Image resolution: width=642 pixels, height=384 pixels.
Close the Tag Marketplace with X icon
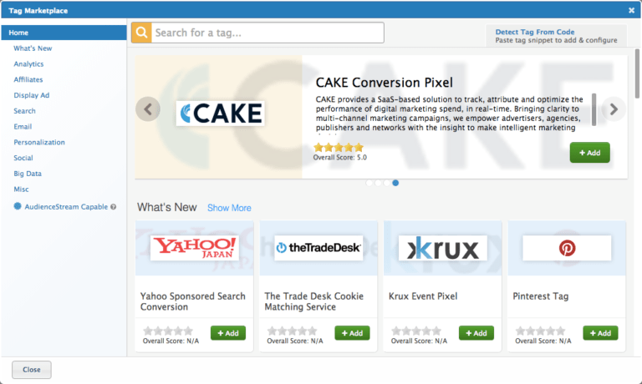pos(631,10)
